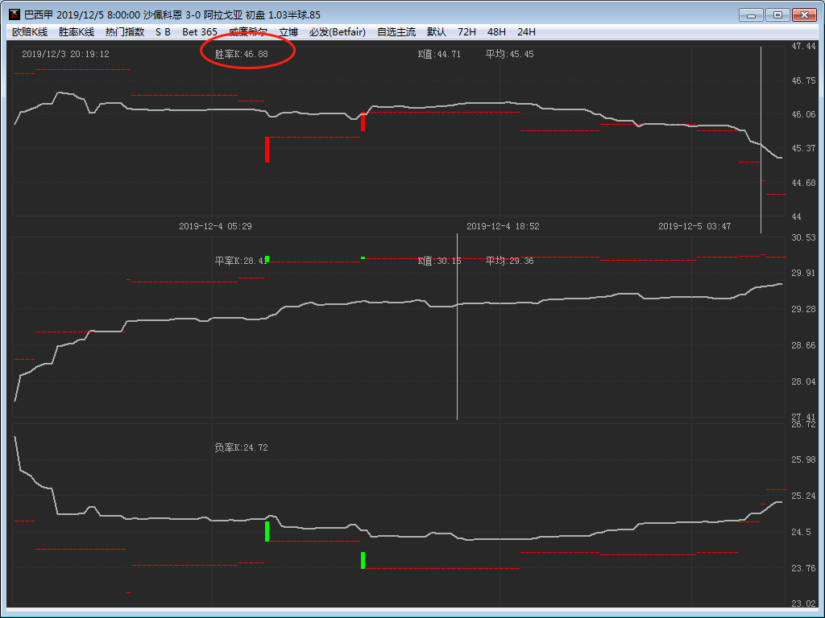Click the 25.98 axis value
The height and width of the screenshot is (618, 825).
[803, 459]
